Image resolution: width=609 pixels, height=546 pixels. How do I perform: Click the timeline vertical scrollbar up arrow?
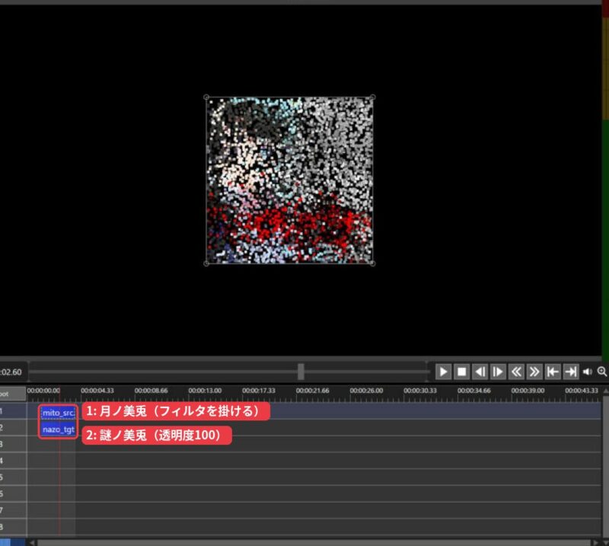[606, 391]
